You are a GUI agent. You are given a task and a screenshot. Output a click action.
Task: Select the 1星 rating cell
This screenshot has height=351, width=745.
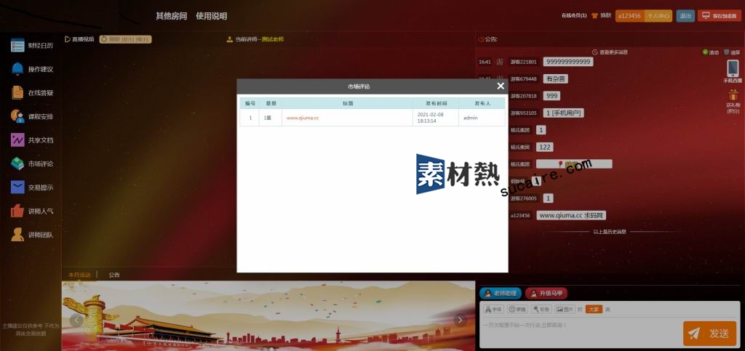[x=271, y=118]
